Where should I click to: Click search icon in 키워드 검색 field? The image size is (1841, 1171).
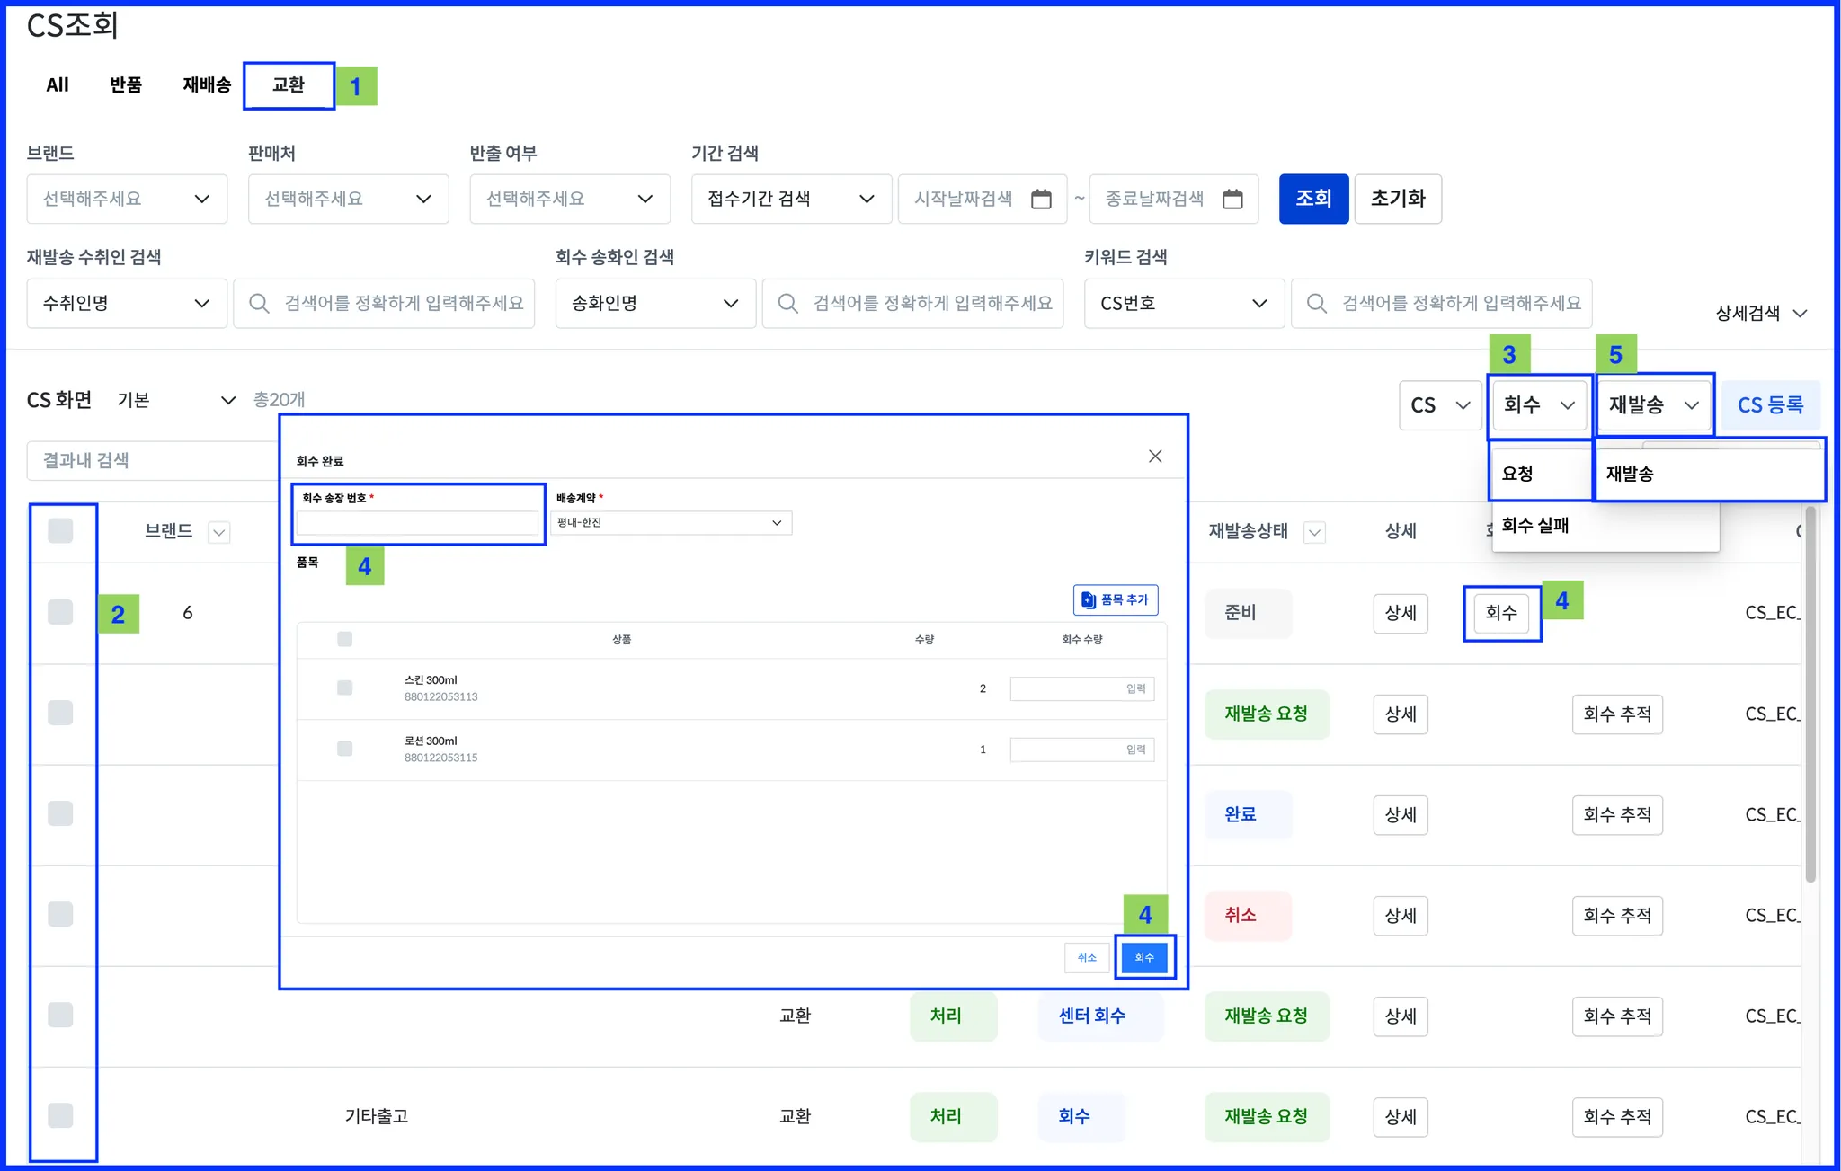[1316, 304]
